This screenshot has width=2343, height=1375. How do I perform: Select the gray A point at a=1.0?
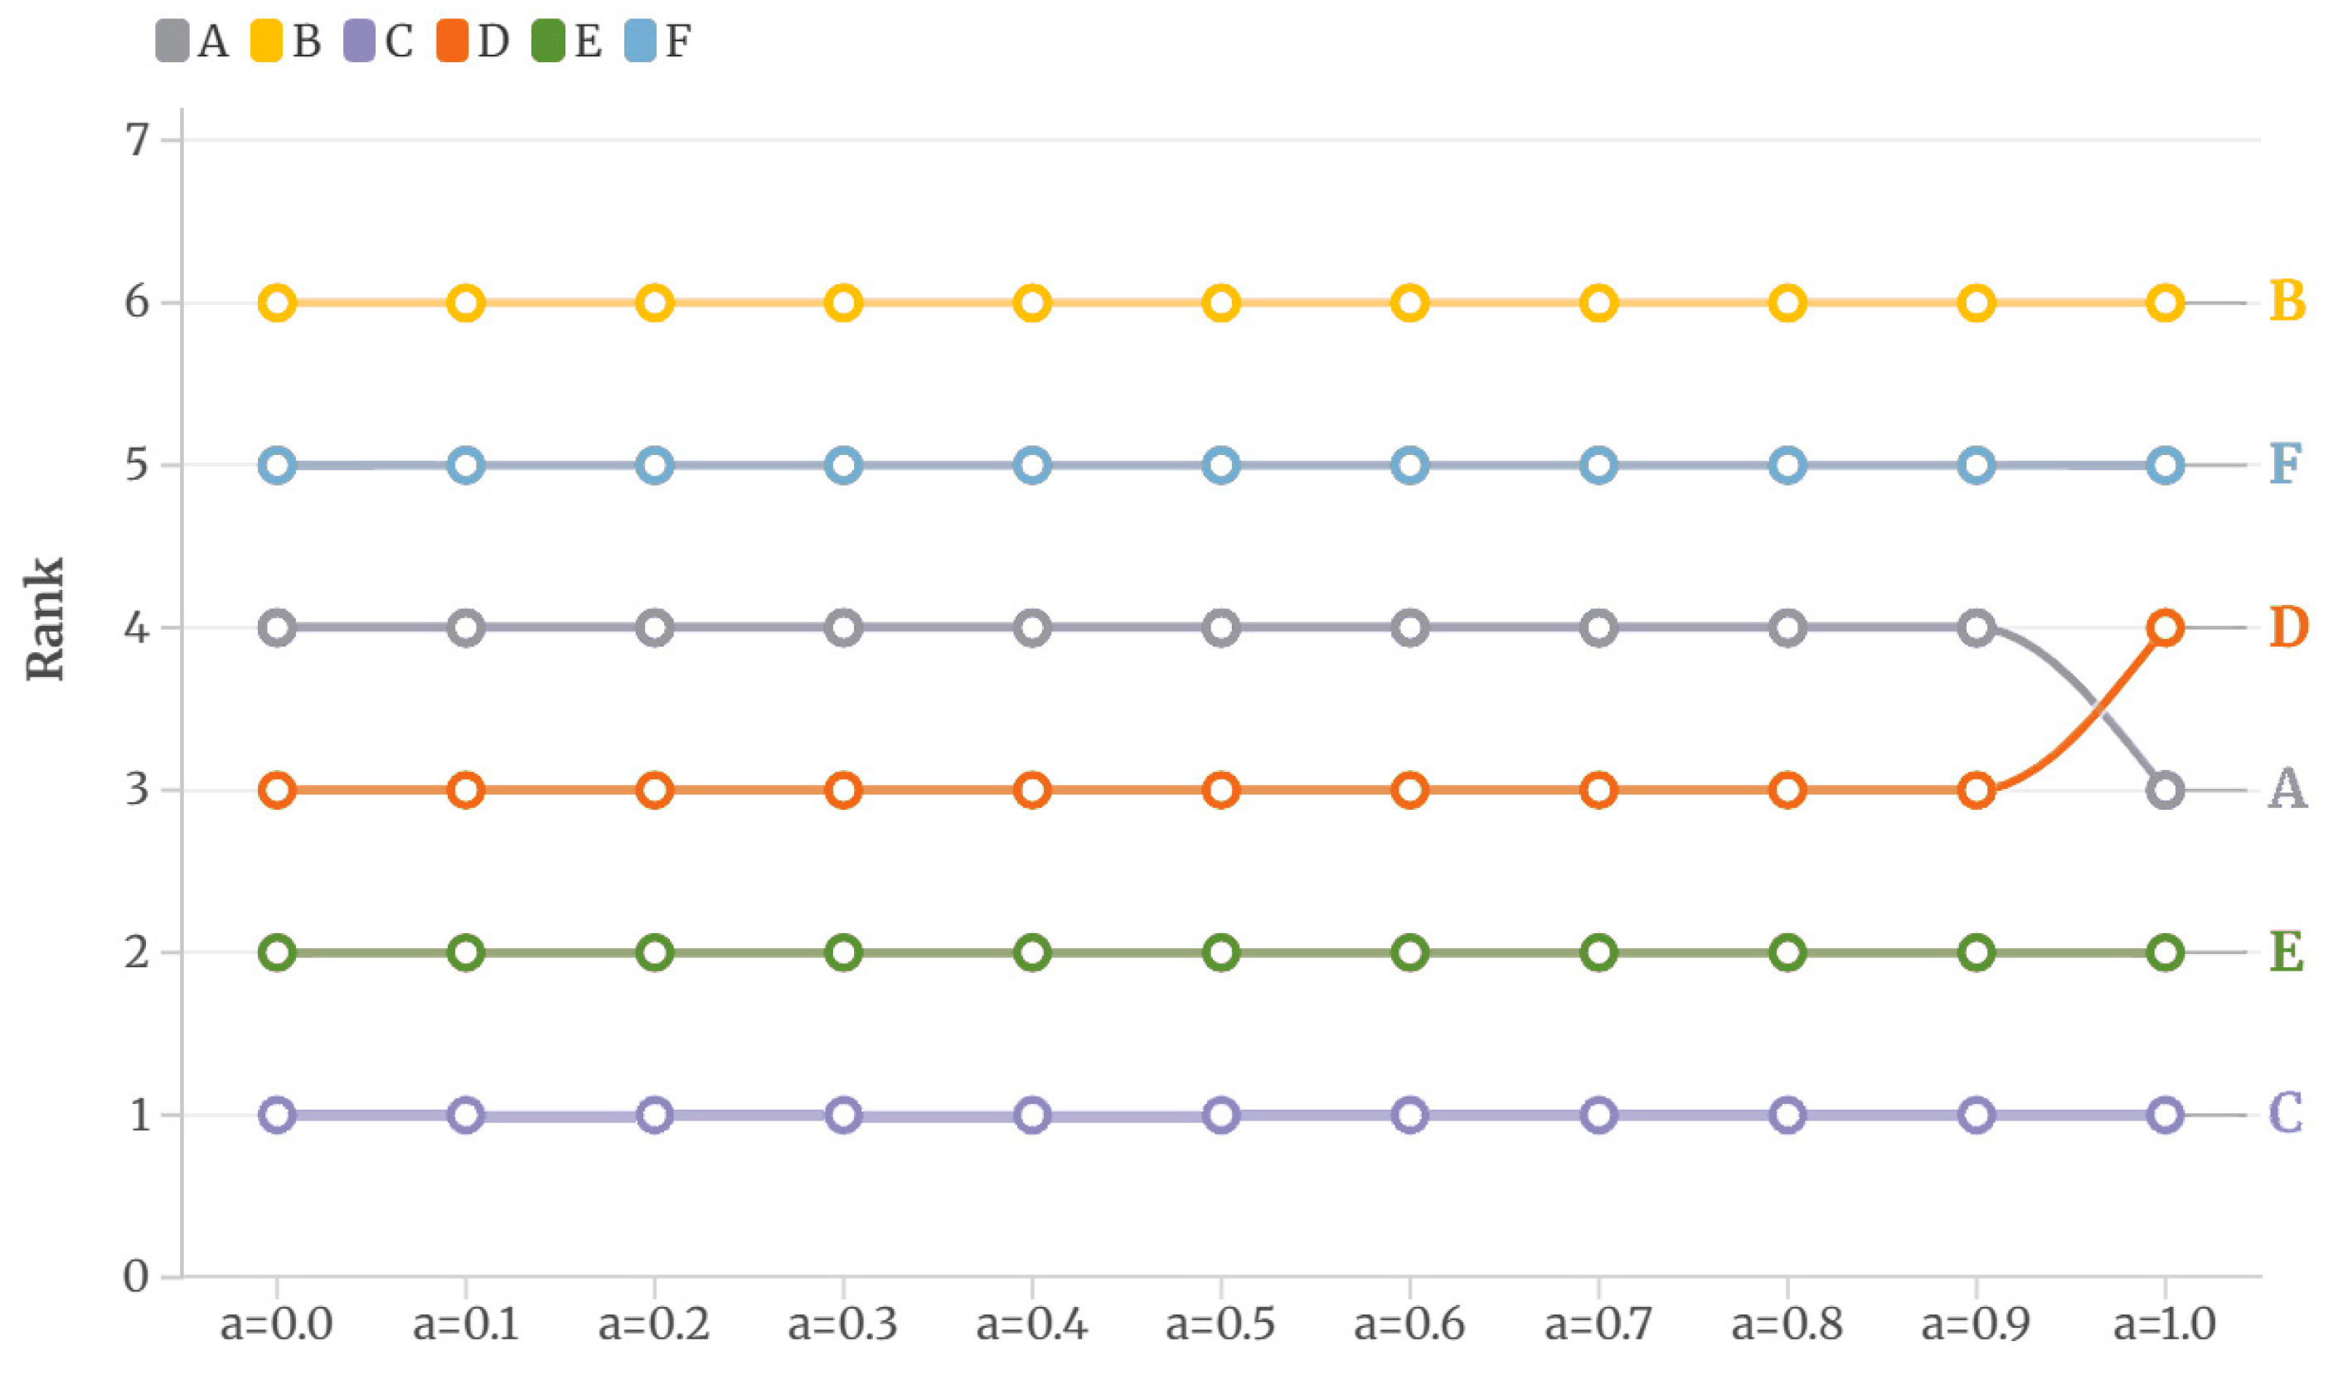(x=2166, y=790)
